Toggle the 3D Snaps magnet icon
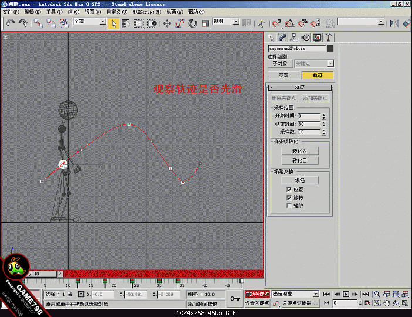The width and height of the screenshot is (412, 317). [x=276, y=23]
